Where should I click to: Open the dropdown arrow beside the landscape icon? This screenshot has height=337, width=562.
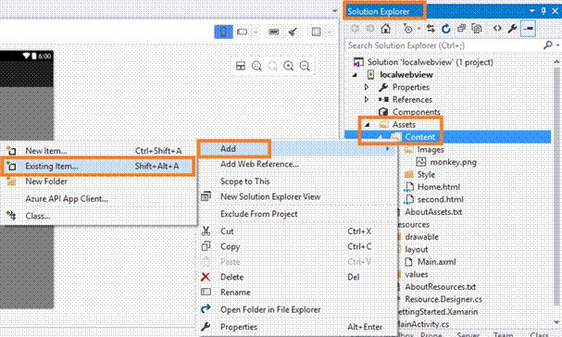(x=256, y=32)
